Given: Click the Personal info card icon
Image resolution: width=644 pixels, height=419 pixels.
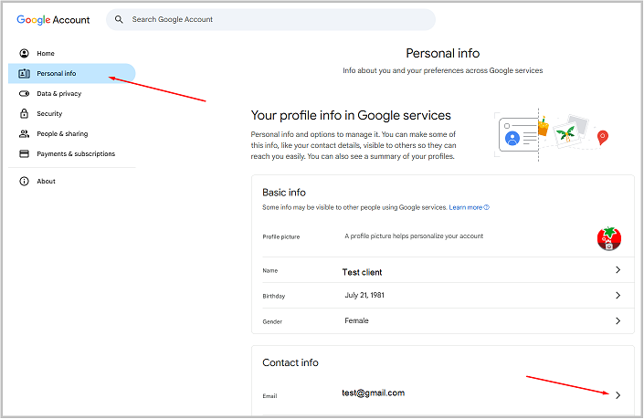Looking at the screenshot, I should pyautogui.click(x=24, y=73).
